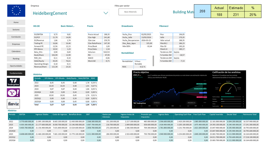Open the Yahoo Finance logo link

(13, 93)
